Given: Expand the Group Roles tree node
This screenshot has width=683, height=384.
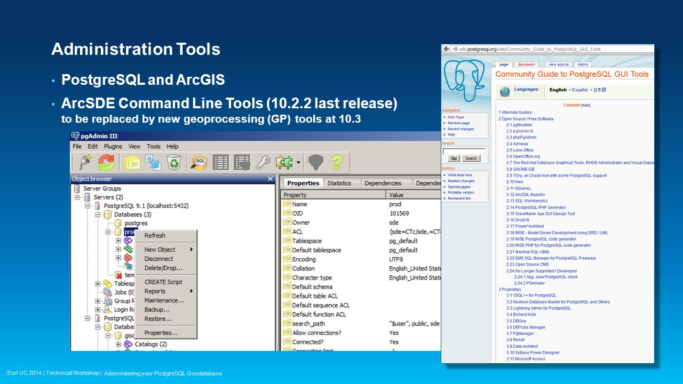Looking at the screenshot, I should pos(98,301).
